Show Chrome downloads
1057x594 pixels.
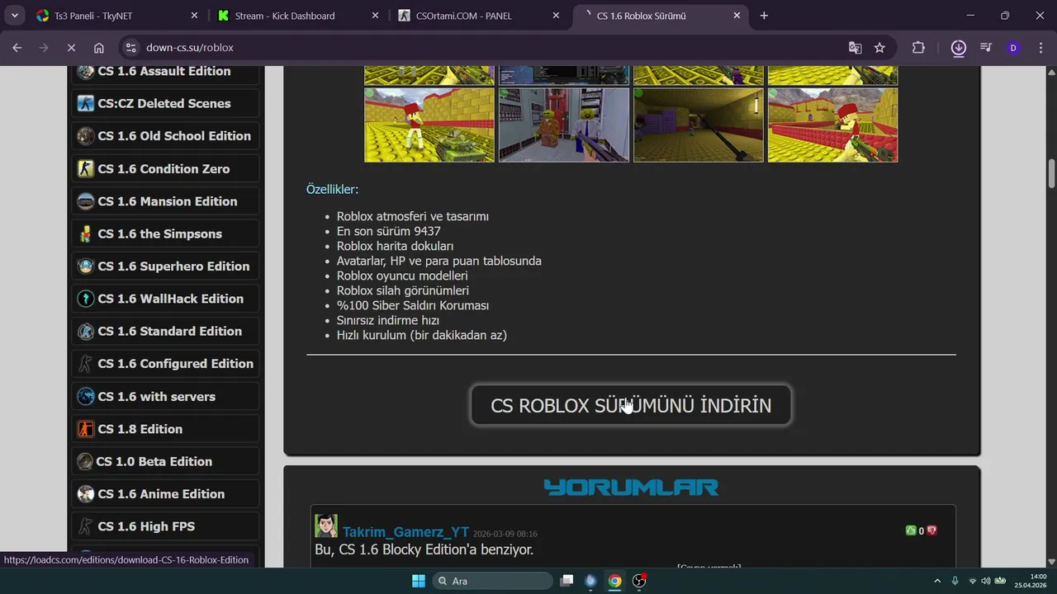958,48
